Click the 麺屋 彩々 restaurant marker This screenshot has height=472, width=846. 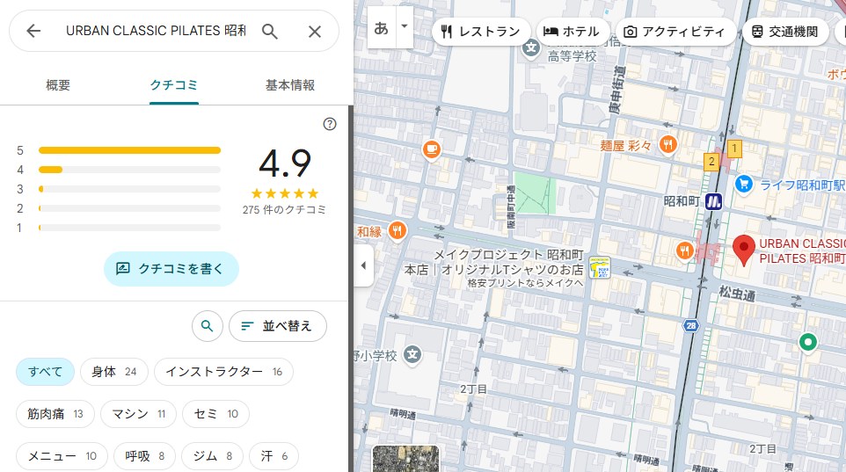668,145
